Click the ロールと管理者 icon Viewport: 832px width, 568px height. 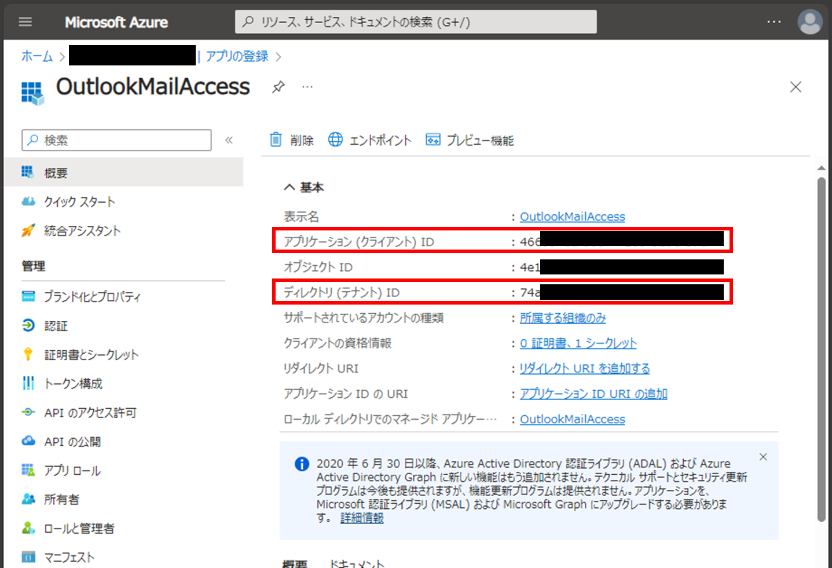pos(28,527)
